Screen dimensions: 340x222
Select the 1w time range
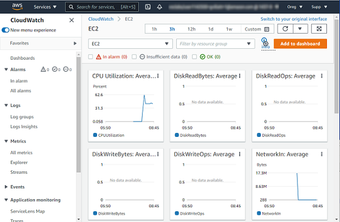[229, 29]
